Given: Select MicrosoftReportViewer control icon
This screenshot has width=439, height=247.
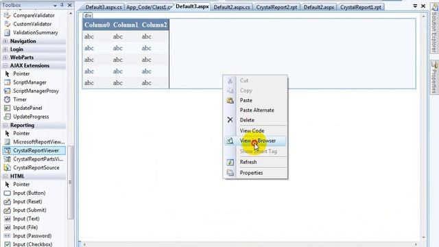Looking at the screenshot, I should 8,142.
